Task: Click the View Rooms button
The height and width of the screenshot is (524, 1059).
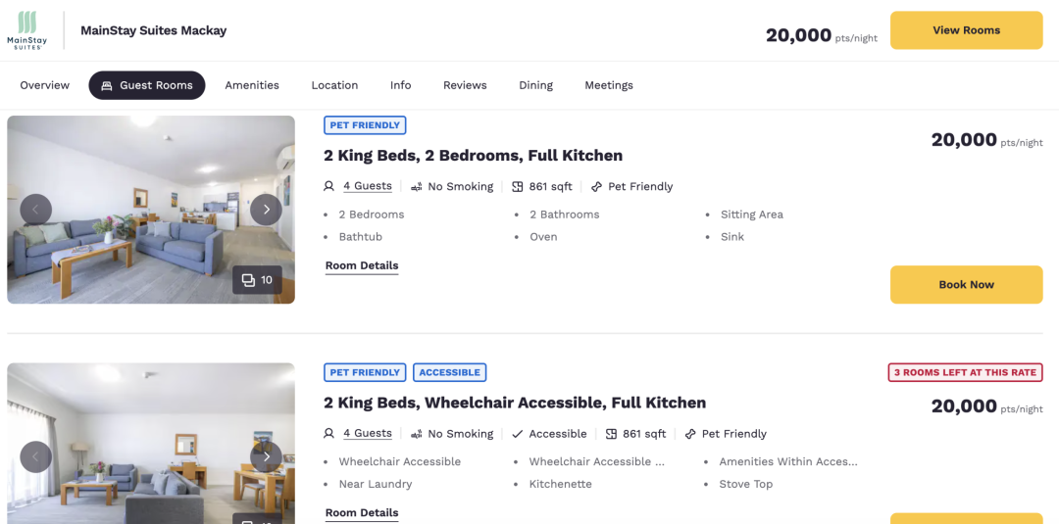Action: point(967,30)
